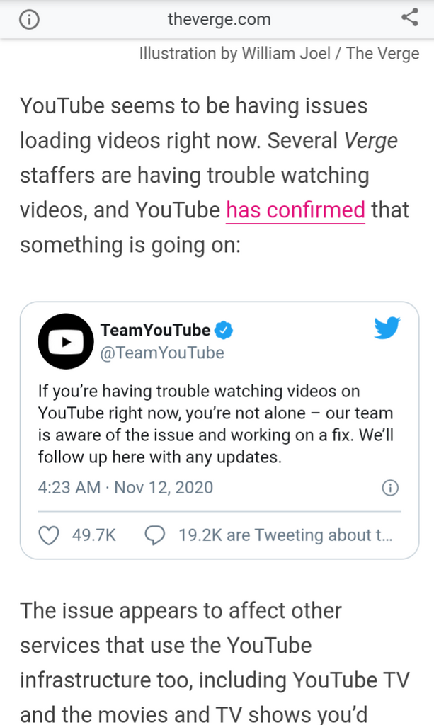Image resolution: width=434 pixels, height=725 pixels.
Task: Open the tweet info circle icon
Action: pos(390,488)
